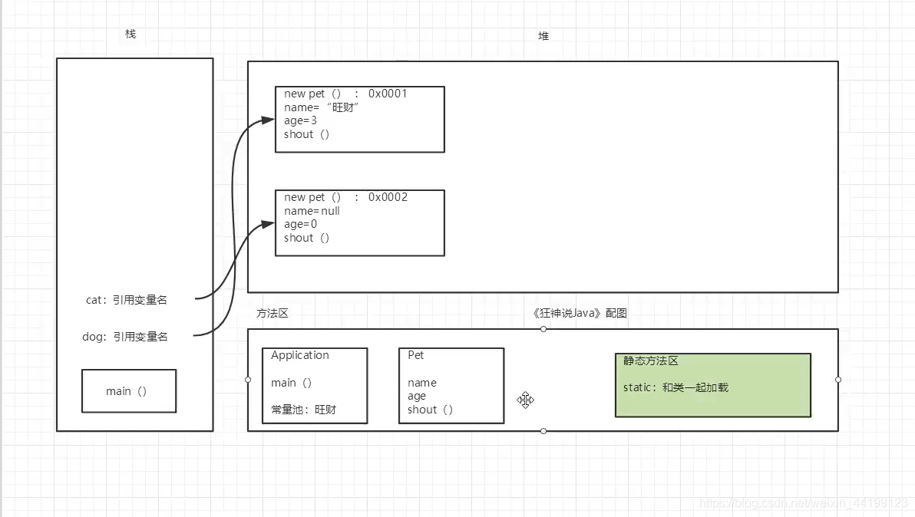Select the Application class box
The image size is (915, 517).
315,386
